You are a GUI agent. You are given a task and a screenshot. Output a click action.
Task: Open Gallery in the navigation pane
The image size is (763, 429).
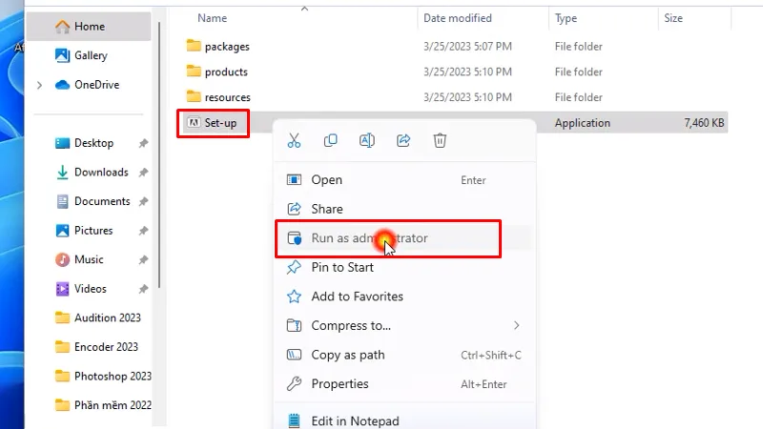pos(91,56)
